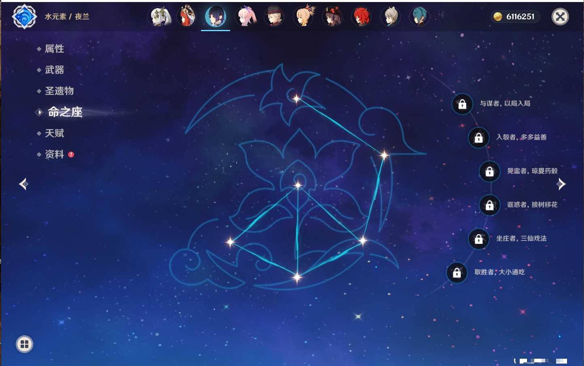
Task: Click the Mora amount 6116251
Action: click(520, 17)
